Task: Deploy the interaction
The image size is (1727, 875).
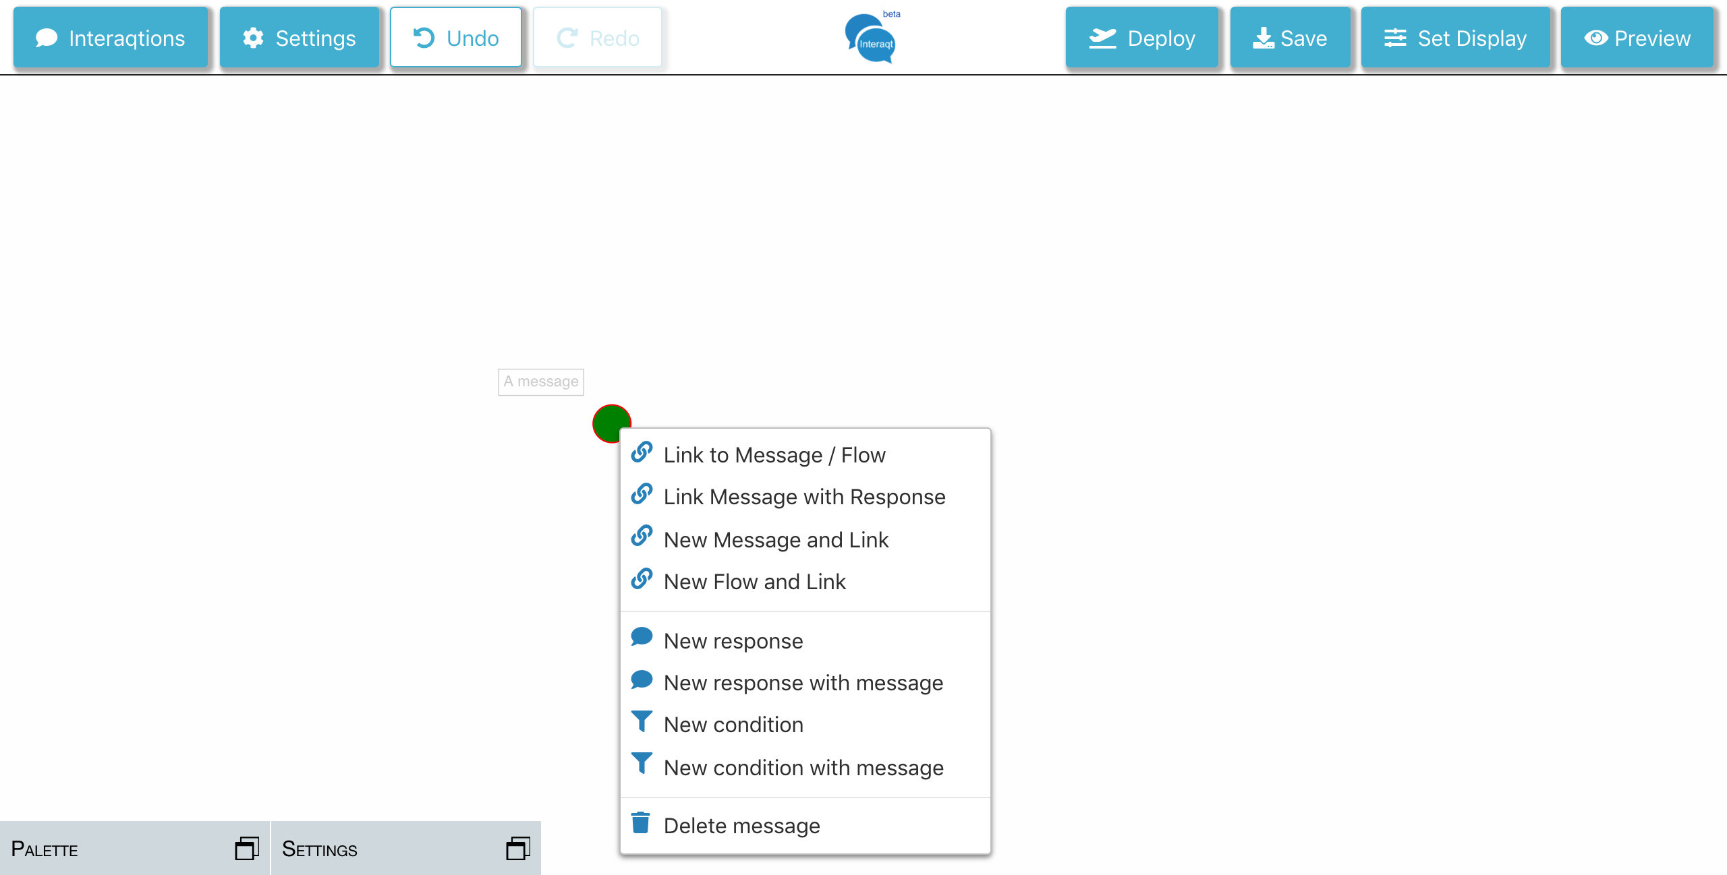Action: click(x=1141, y=38)
